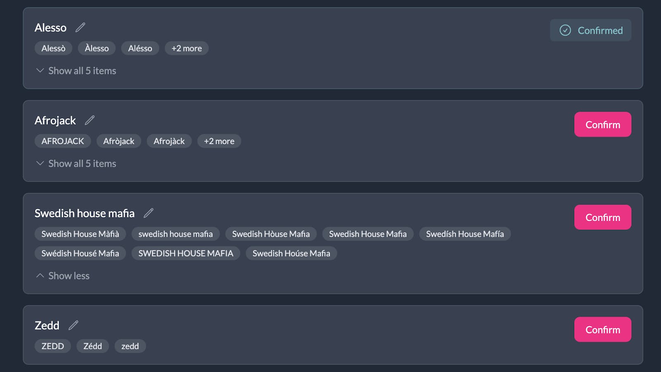
Task: Click the Confirmed checkmark icon for Alesso
Action: tap(565, 30)
